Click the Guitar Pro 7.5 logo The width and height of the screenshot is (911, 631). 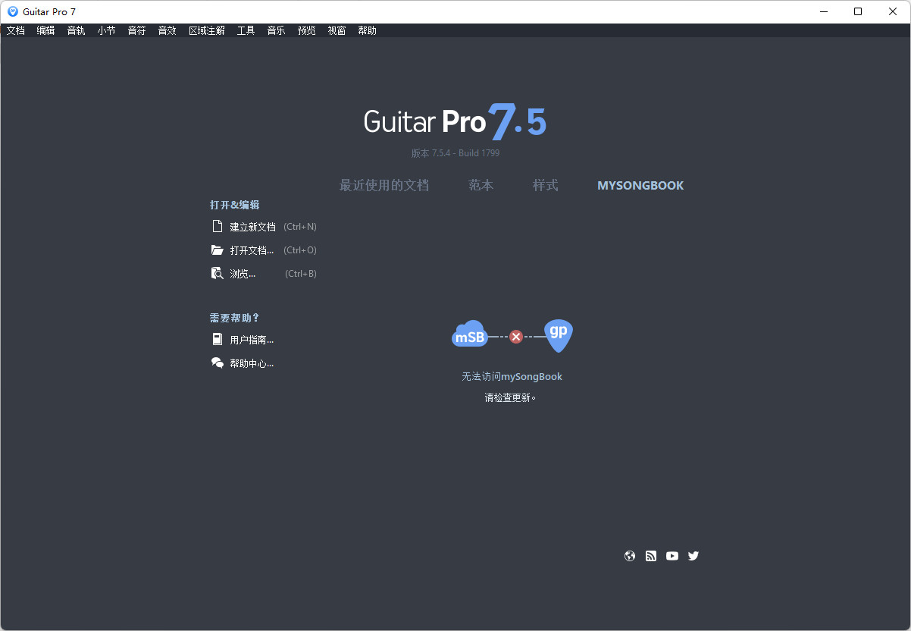(455, 121)
